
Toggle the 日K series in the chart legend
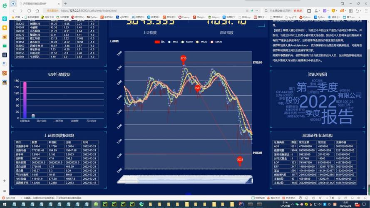[x=160, y=42]
